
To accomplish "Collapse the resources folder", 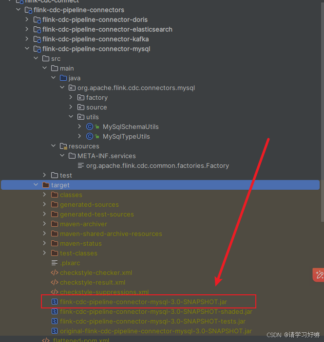I will (54, 146).
